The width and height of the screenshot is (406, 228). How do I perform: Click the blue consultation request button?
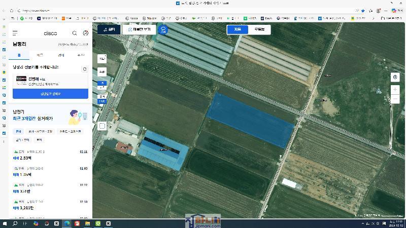click(50, 94)
